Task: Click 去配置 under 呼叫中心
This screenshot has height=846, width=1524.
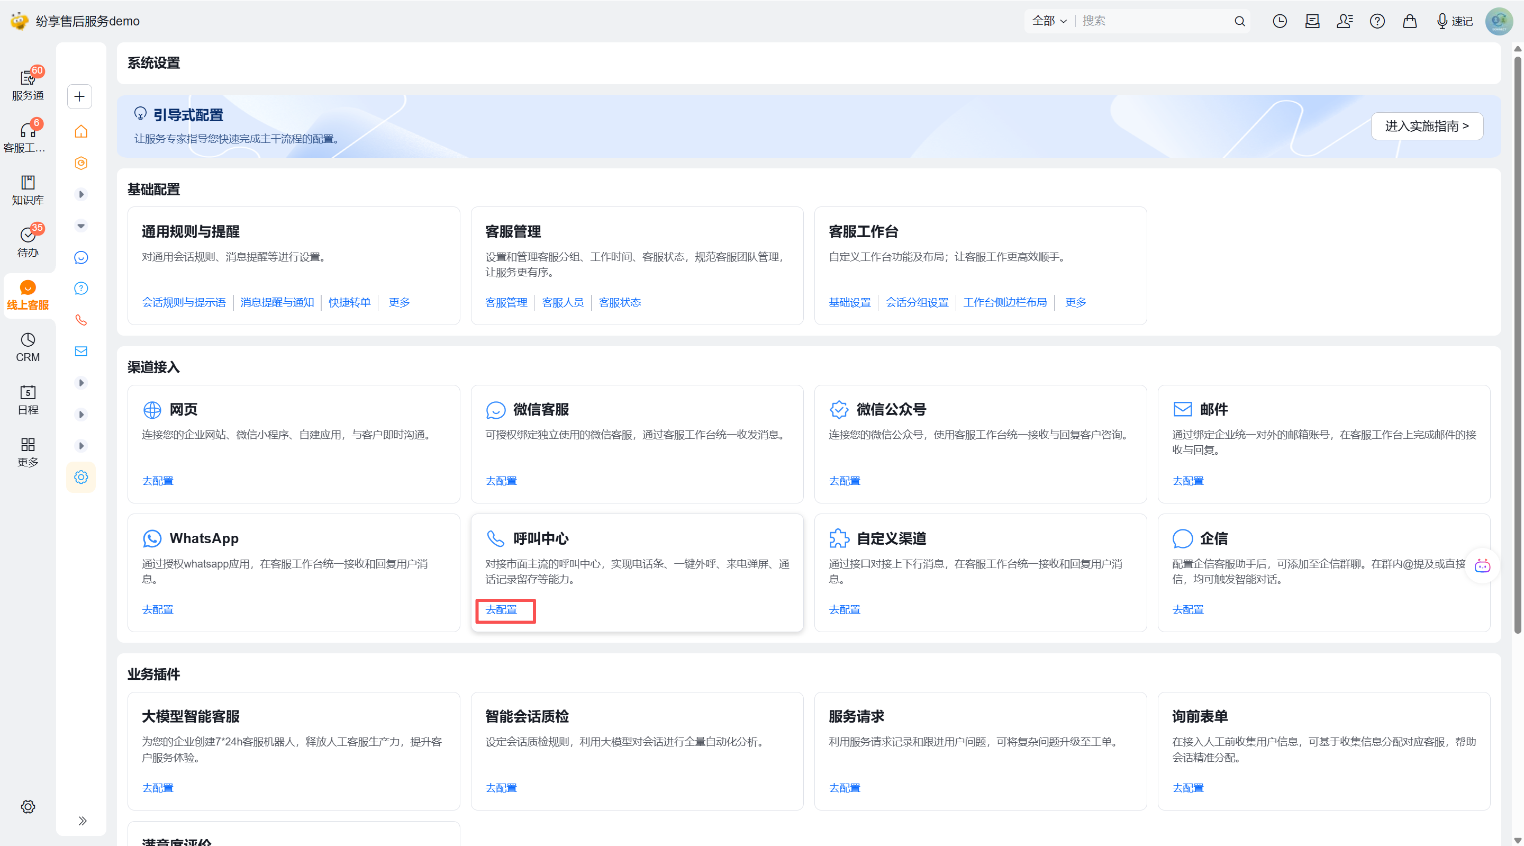Action: tap(501, 610)
